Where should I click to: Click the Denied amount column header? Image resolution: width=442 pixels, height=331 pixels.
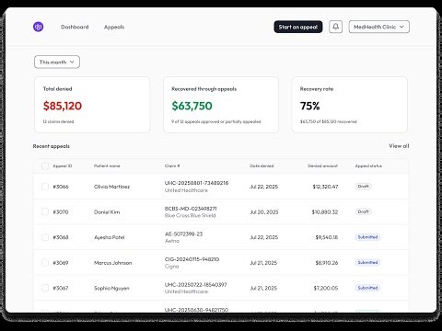pyautogui.click(x=322, y=165)
